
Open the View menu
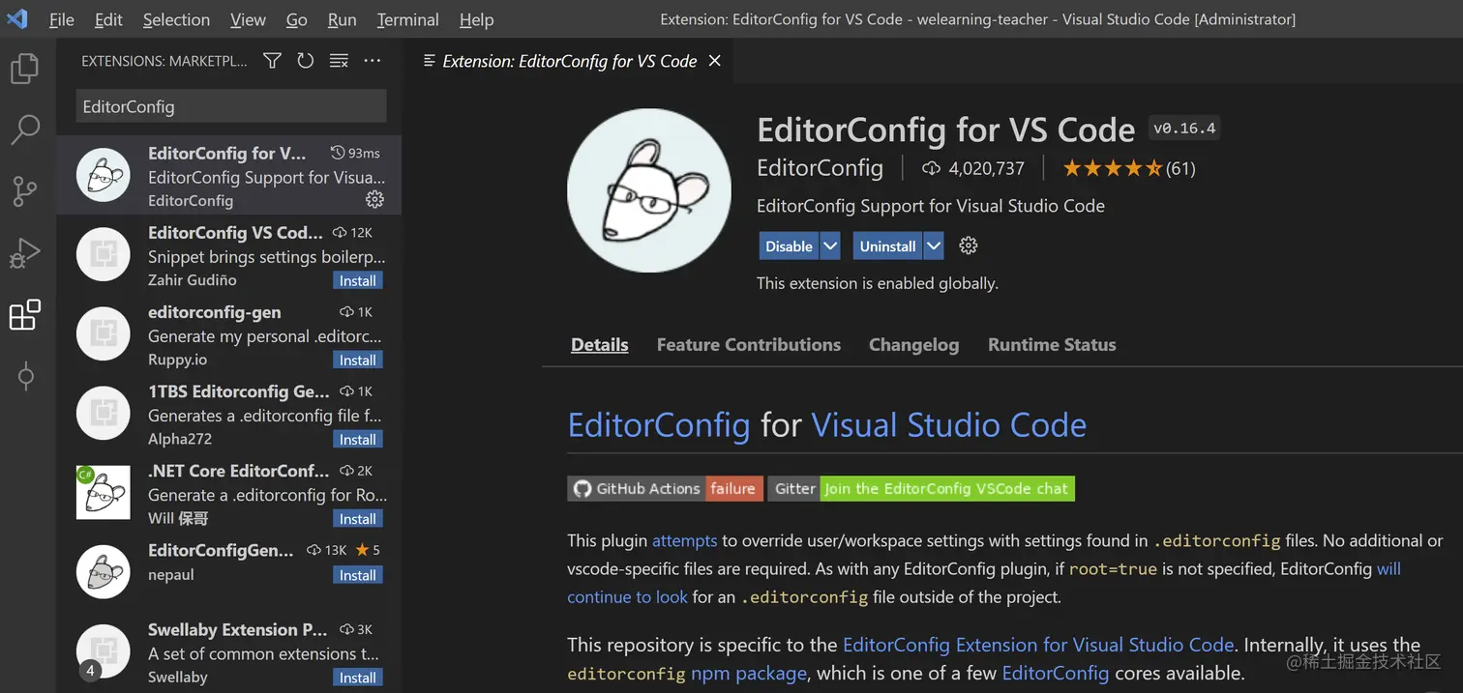pyautogui.click(x=248, y=19)
